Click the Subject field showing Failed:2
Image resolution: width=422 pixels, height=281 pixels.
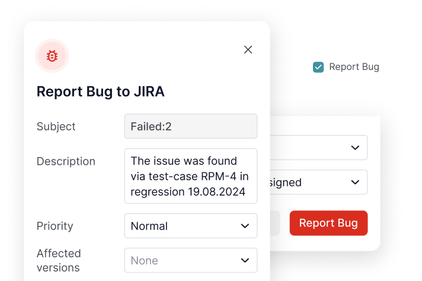pos(190,126)
